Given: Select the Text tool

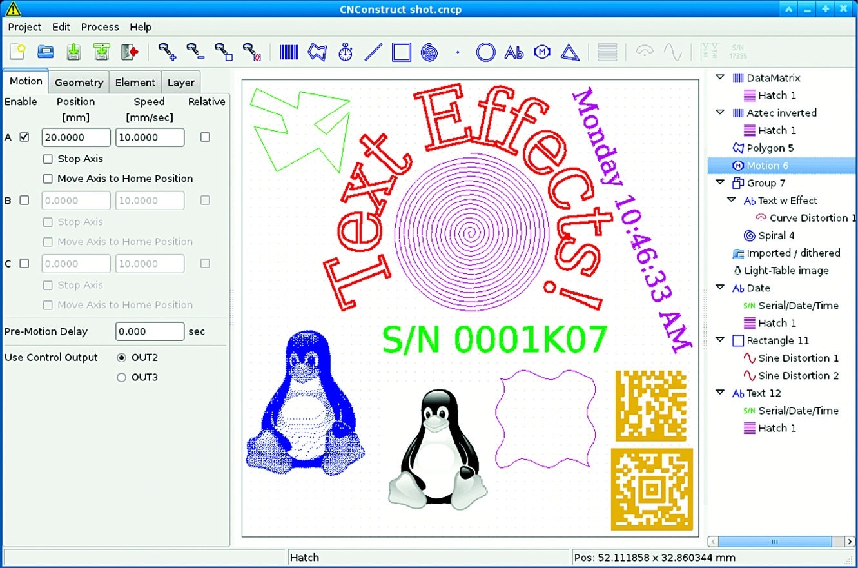Looking at the screenshot, I should (x=514, y=52).
